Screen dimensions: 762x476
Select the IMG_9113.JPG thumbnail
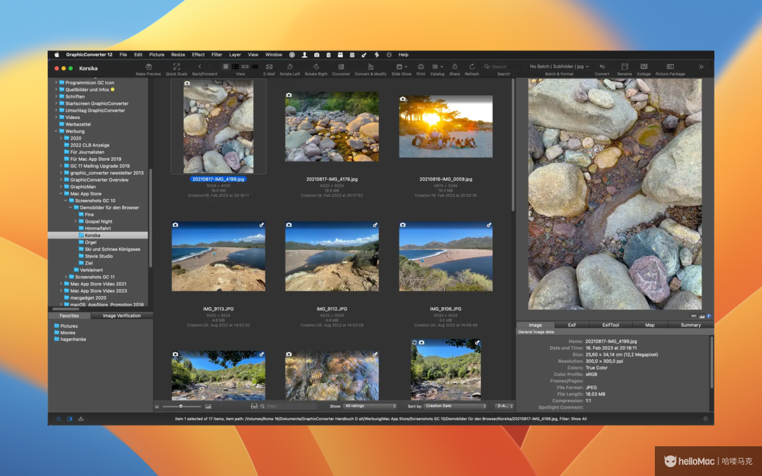[x=218, y=256]
